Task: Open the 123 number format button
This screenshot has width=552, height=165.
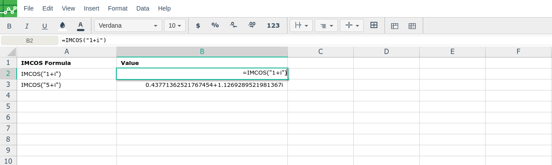Action: 273,25
